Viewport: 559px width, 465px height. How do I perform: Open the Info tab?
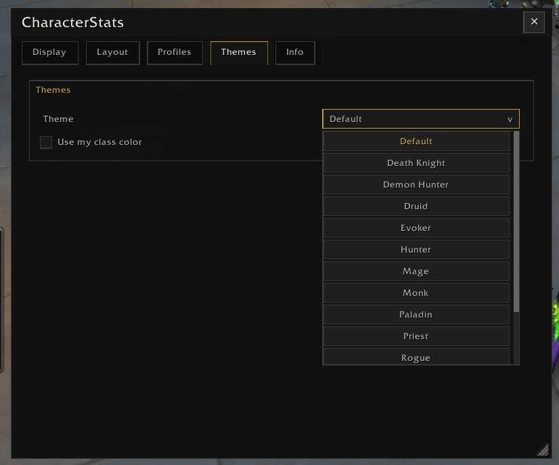[x=294, y=53]
